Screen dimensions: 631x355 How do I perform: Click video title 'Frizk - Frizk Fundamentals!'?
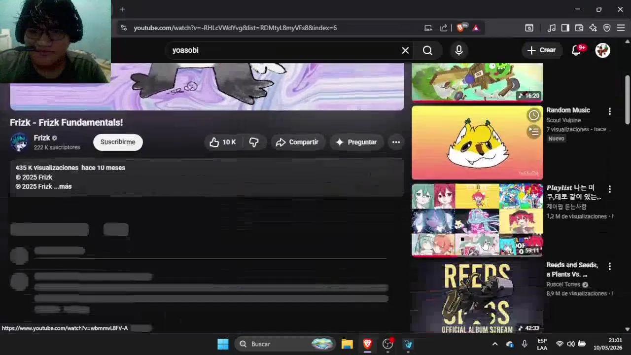coord(67,122)
